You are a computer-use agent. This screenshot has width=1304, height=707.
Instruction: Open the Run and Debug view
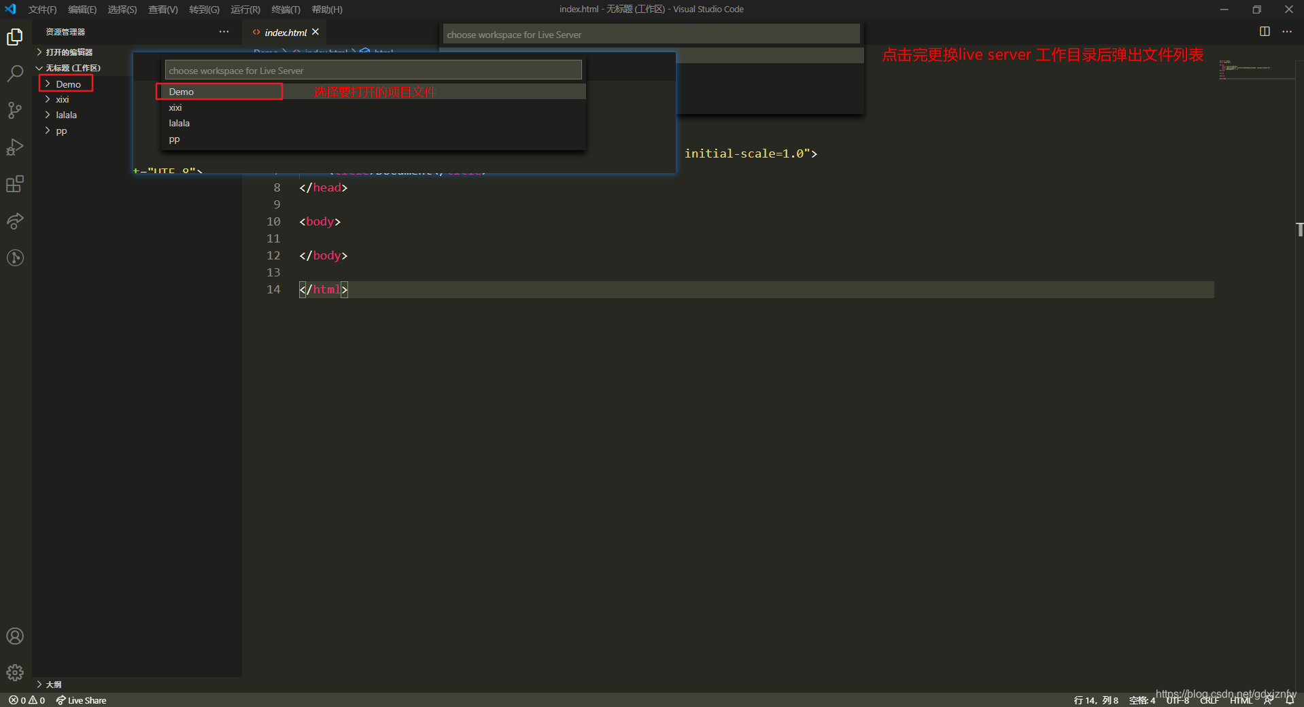(x=15, y=147)
